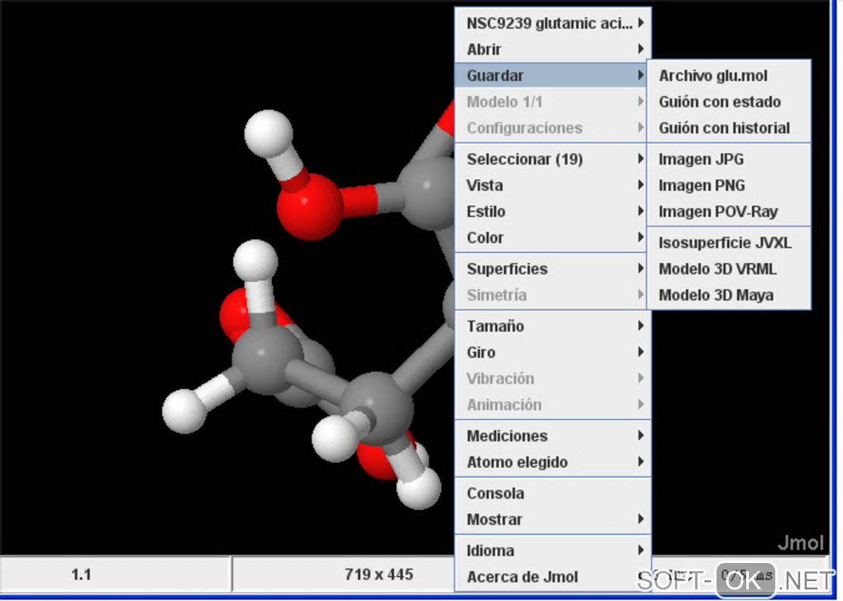Export Modelo 3D Maya

729,296
